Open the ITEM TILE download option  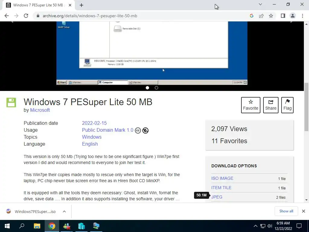click(221, 188)
